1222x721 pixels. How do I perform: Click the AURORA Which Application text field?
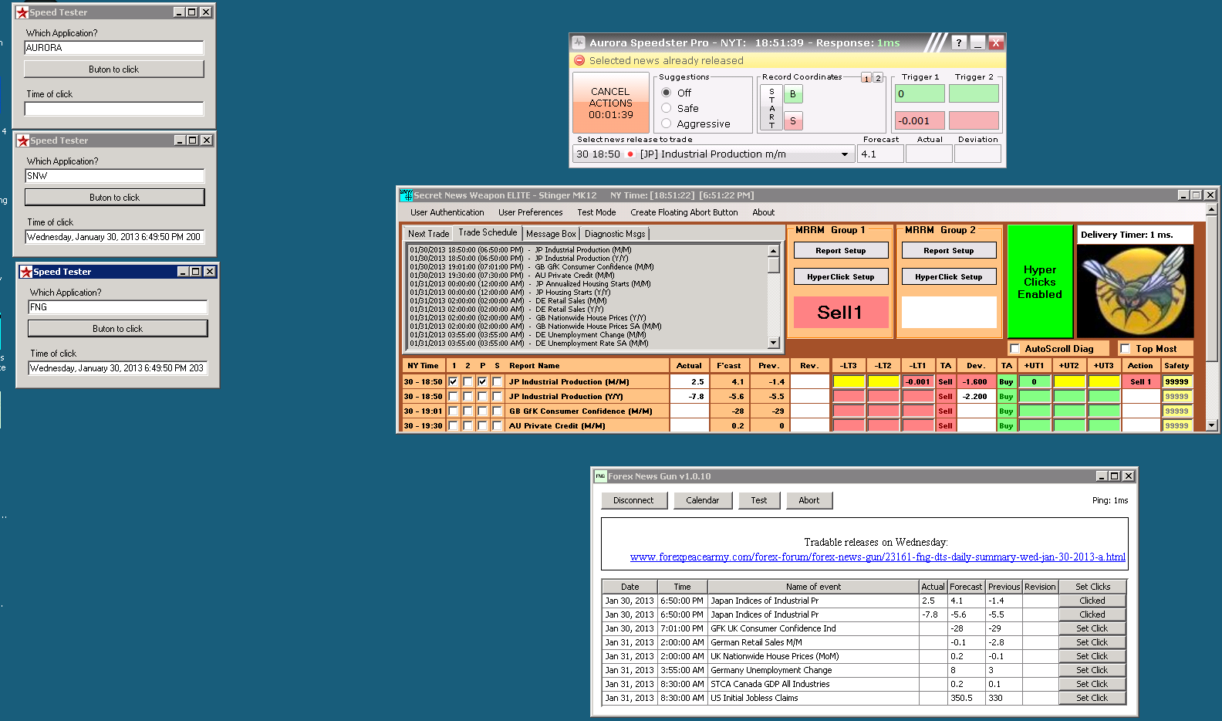pos(114,48)
